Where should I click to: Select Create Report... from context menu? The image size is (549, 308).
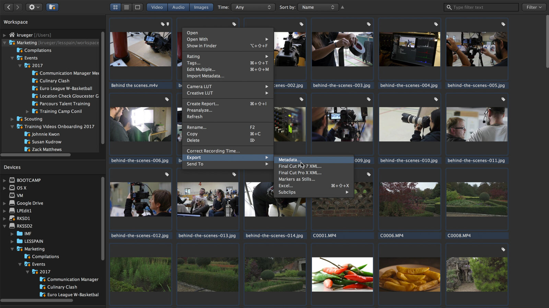pos(227,103)
